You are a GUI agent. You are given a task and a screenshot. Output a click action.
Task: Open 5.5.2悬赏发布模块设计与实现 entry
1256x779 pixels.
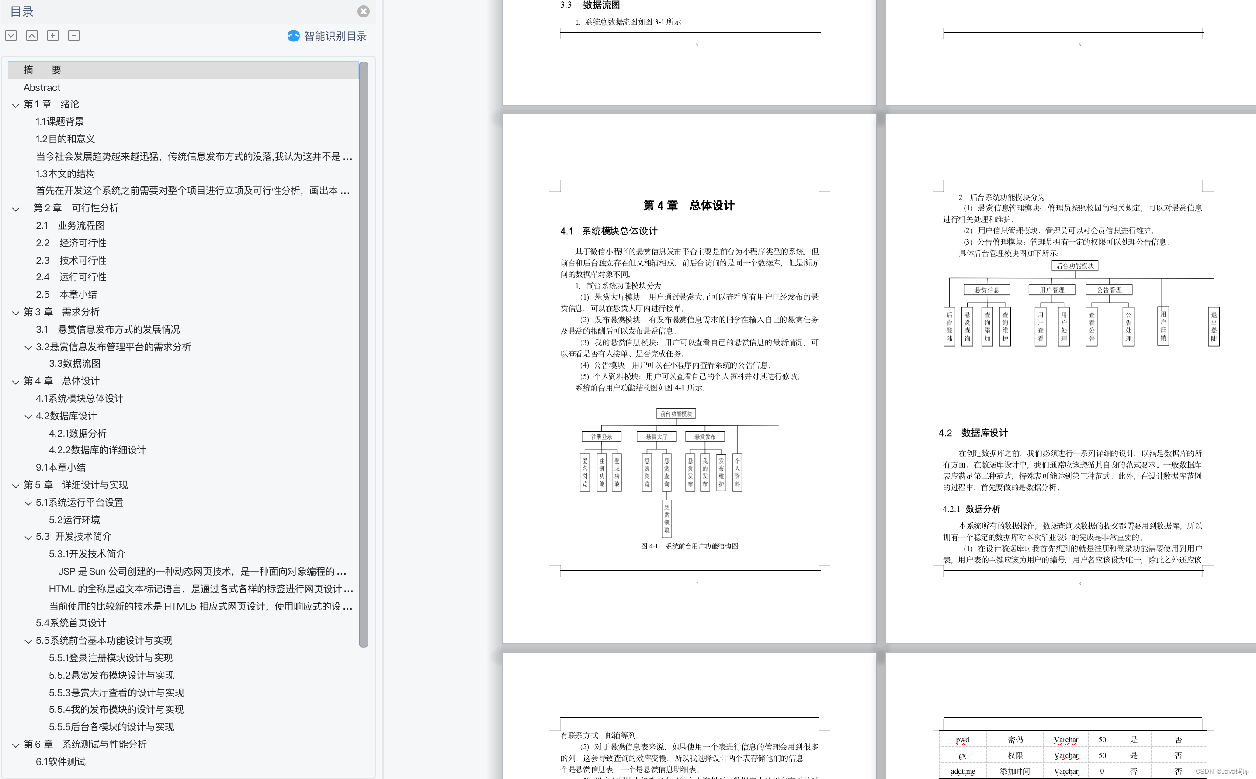[111, 676]
